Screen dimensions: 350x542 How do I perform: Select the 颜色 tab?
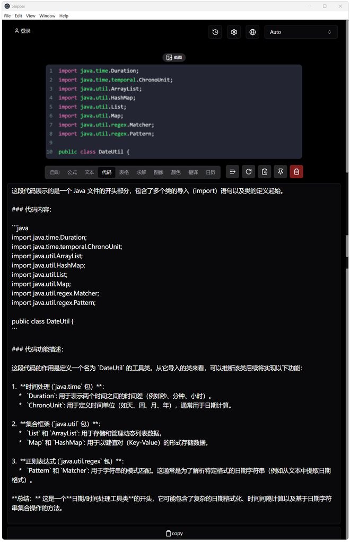[176, 172]
